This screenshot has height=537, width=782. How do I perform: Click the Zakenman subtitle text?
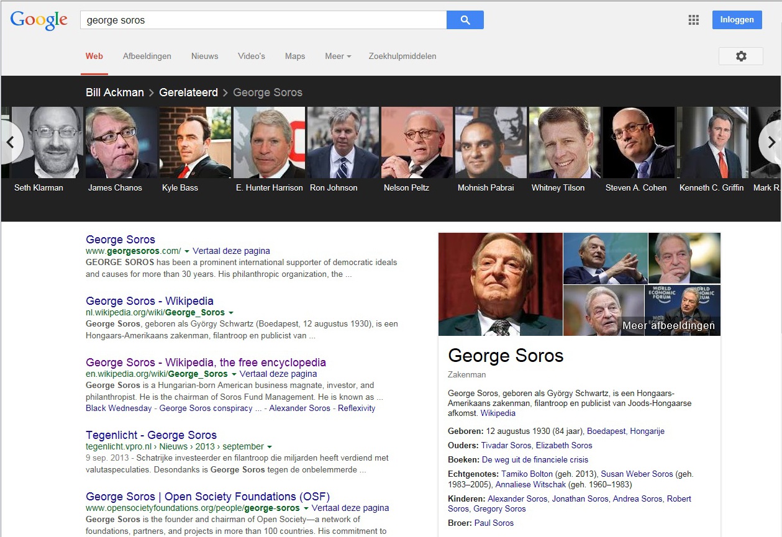pos(466,375)
